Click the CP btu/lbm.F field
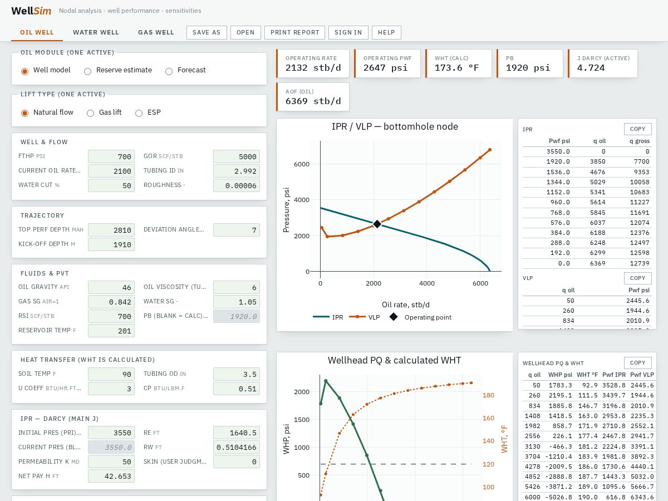Screen dimensions: 668x501 237,389
